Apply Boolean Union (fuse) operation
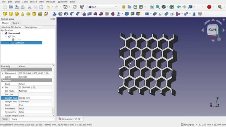Viewport: 226px width, 127px height. point(166,14)
